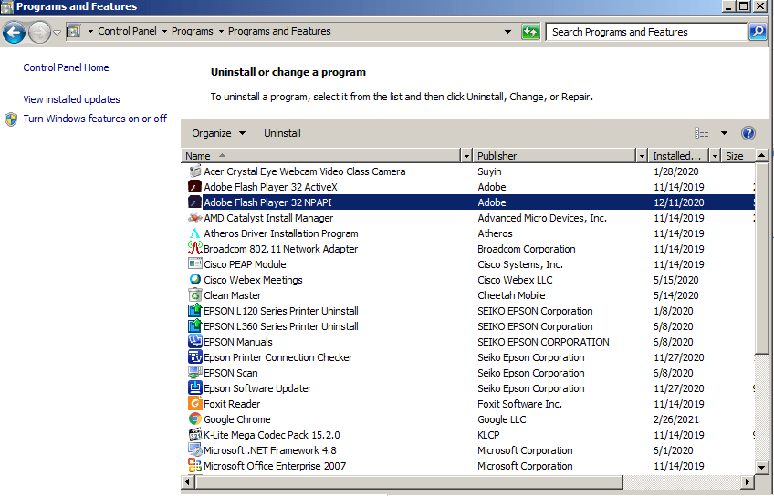Sort by the Installed On column header
Image resolution: width=774 pixels, height=496 pixels.
(679, 156)
